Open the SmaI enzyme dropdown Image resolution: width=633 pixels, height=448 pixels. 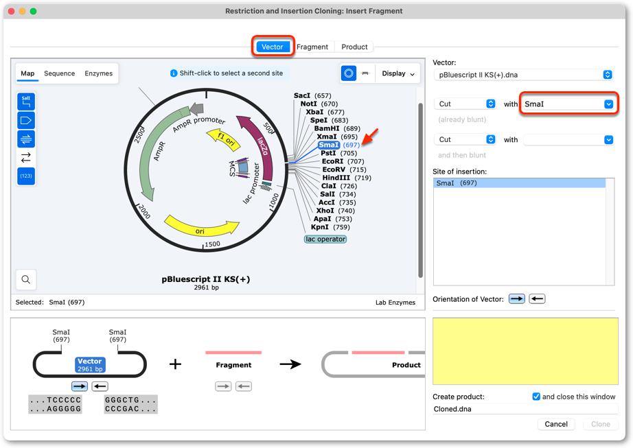click(568, 104)
